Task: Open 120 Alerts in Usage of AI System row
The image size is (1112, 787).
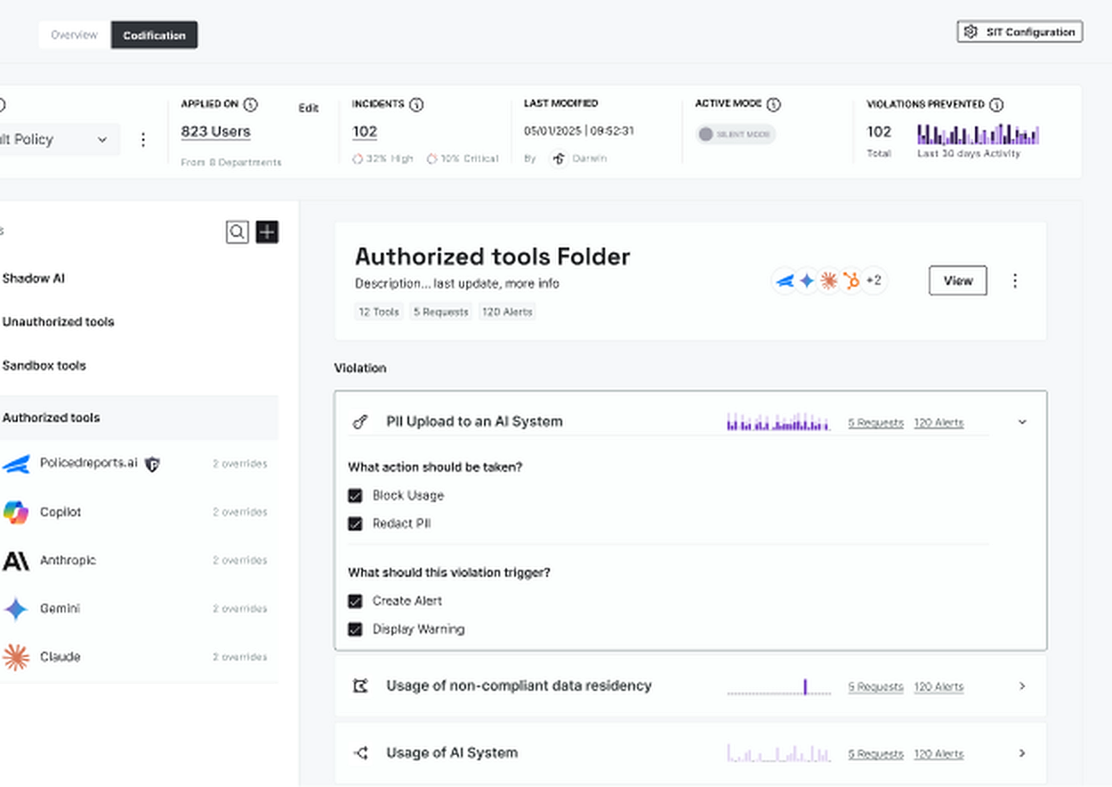Action: (x=939, y=754)
